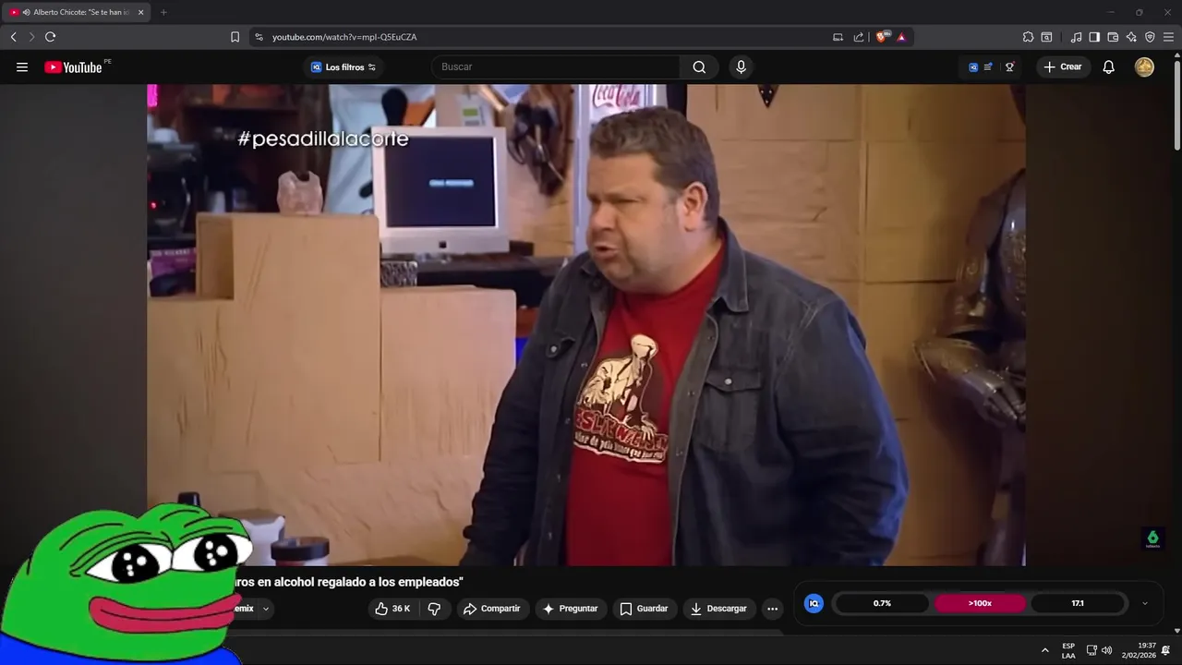
Task: Show hidden system tray icons
Action: 1045,650
